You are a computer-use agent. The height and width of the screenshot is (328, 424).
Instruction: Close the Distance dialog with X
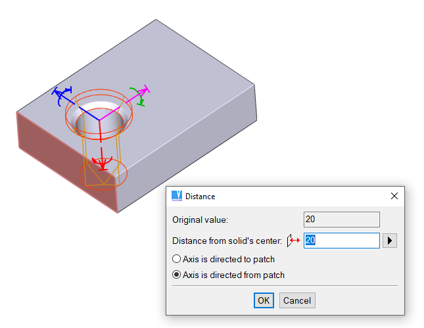(x=394, y=196)
